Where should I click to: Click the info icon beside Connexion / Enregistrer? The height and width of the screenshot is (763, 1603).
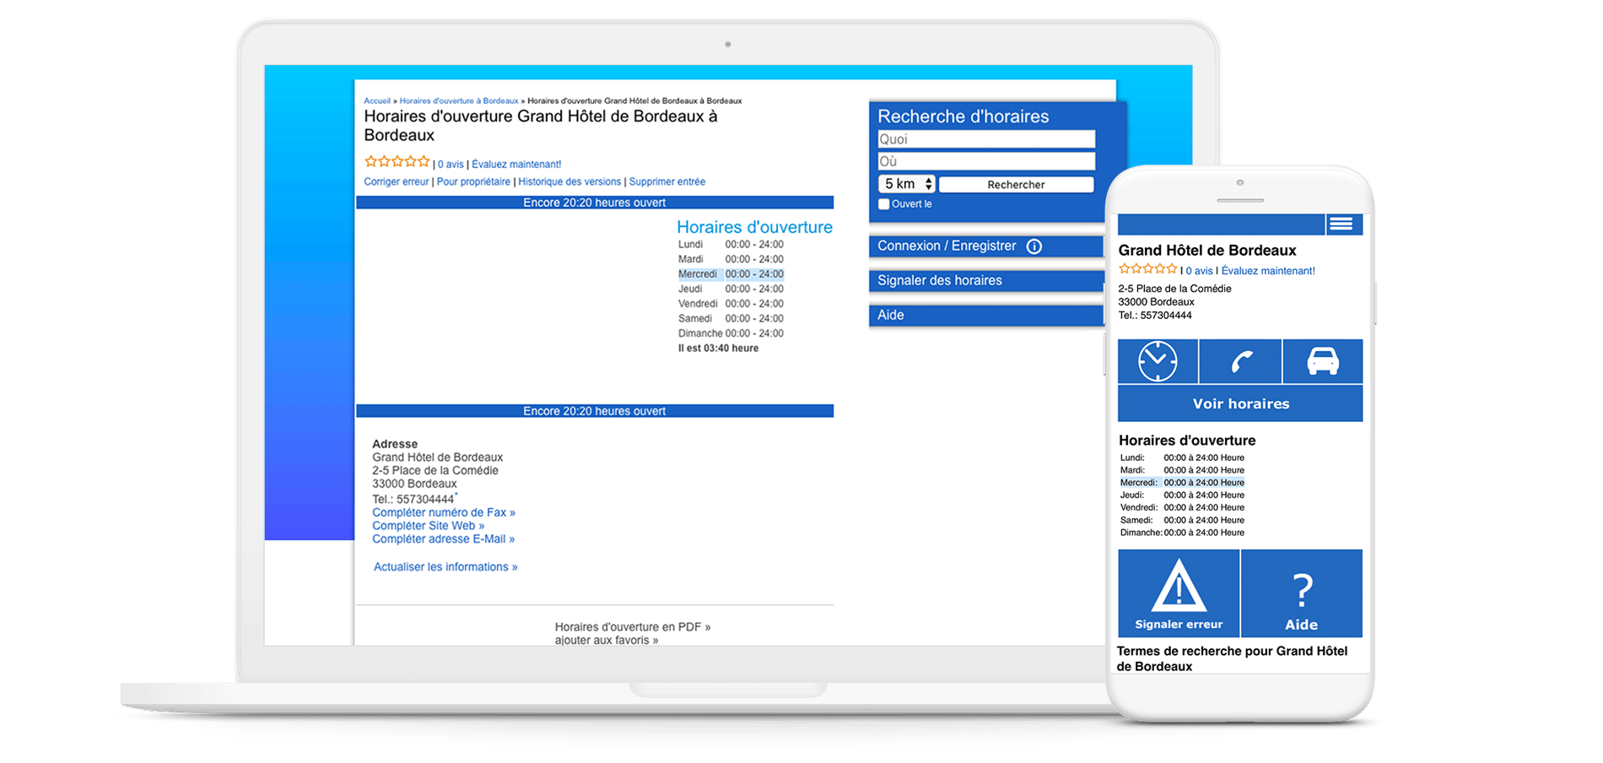click(1034, 246)
